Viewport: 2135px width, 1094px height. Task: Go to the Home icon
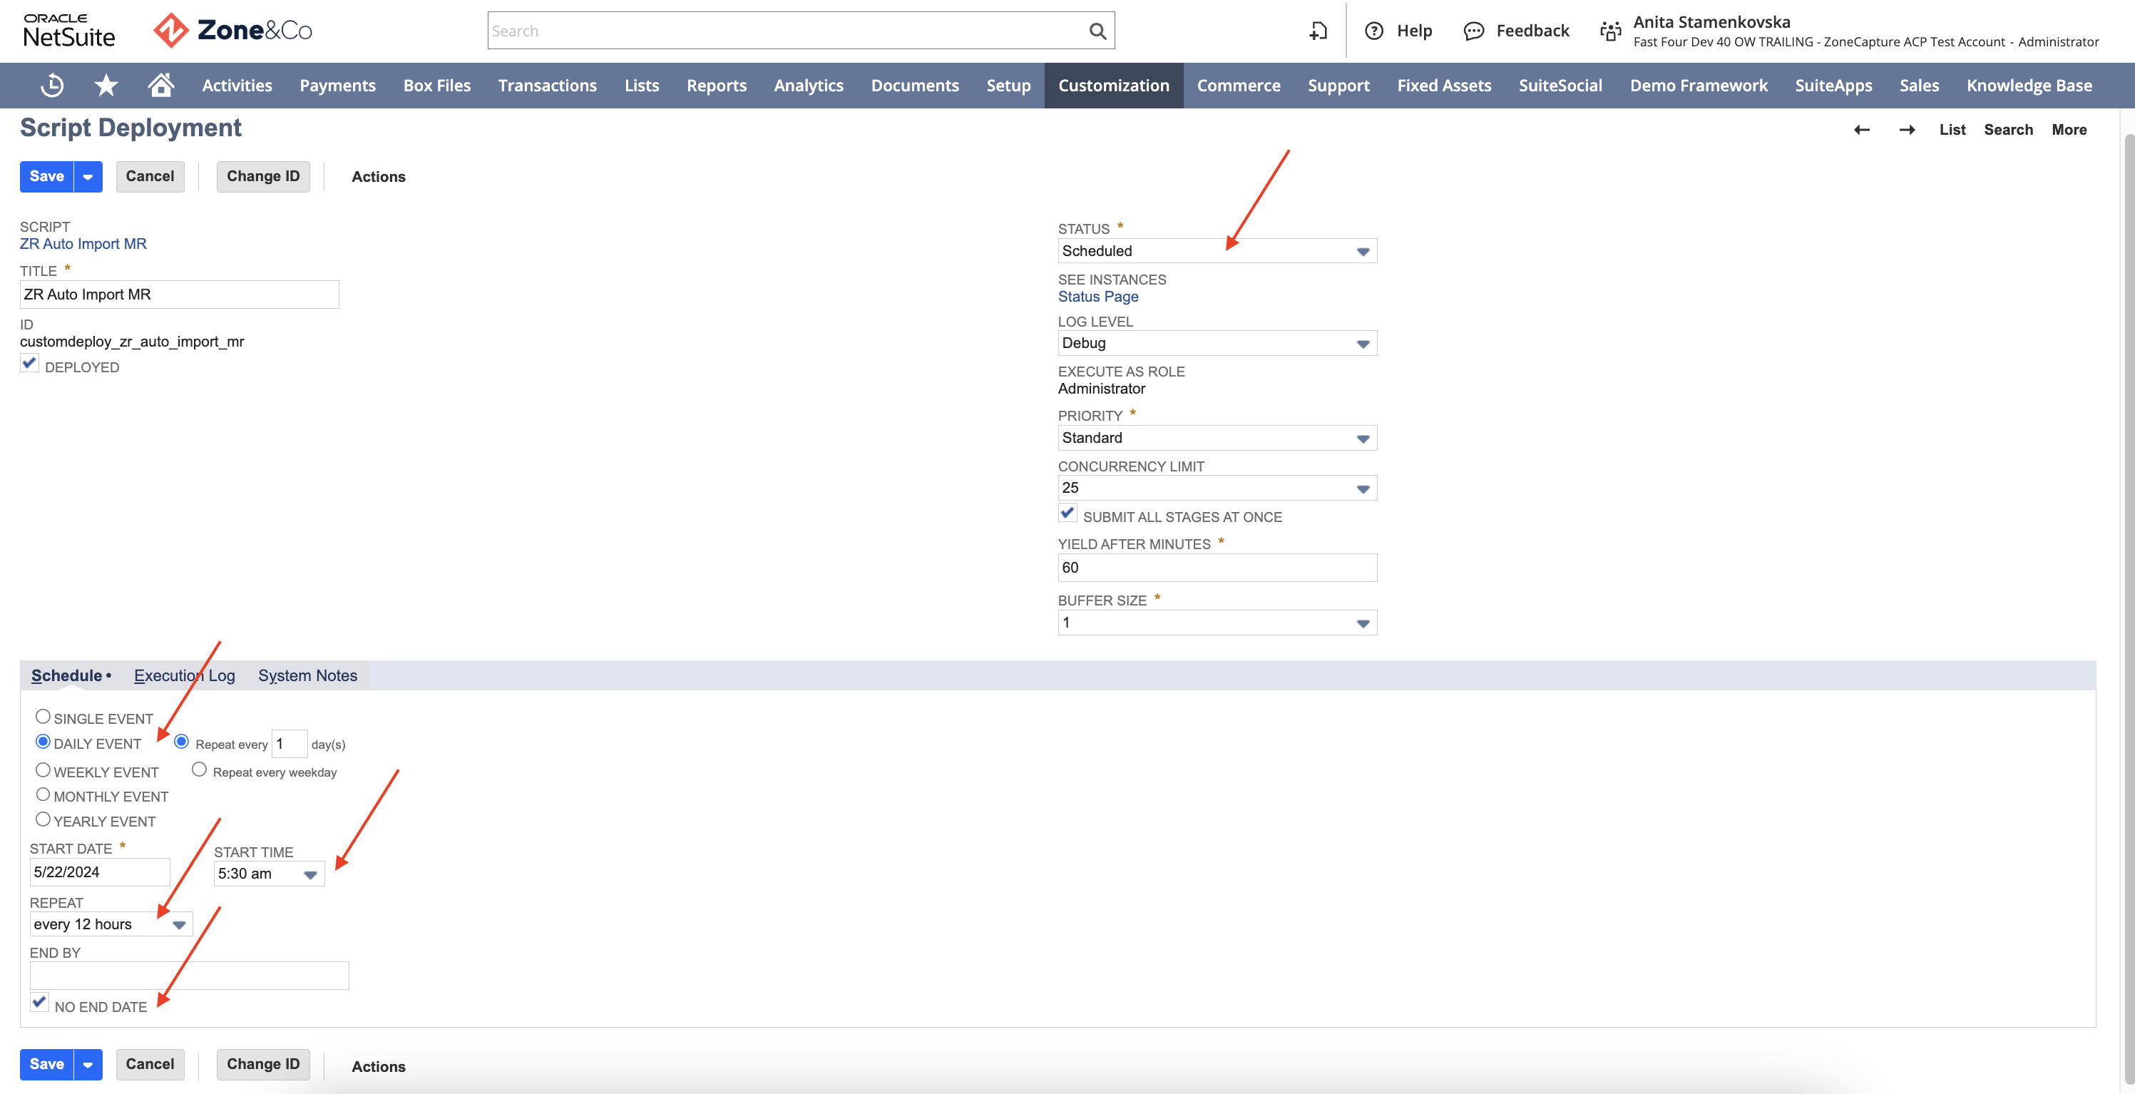pos(160,85)
